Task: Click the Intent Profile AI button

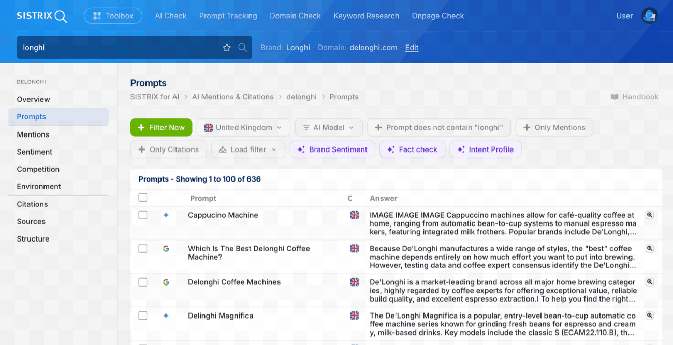Action: 485,149
